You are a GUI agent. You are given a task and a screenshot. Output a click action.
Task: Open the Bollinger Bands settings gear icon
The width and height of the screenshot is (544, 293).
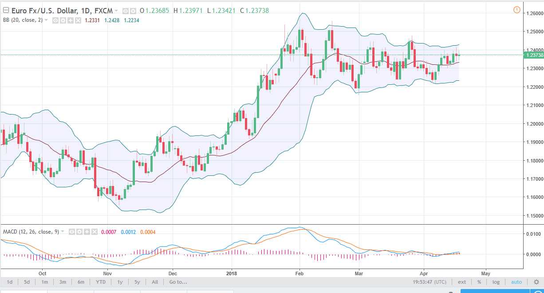pyautogui.click(x=62, y=20)
